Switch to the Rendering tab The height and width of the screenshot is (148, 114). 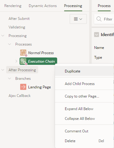[13, 6]
